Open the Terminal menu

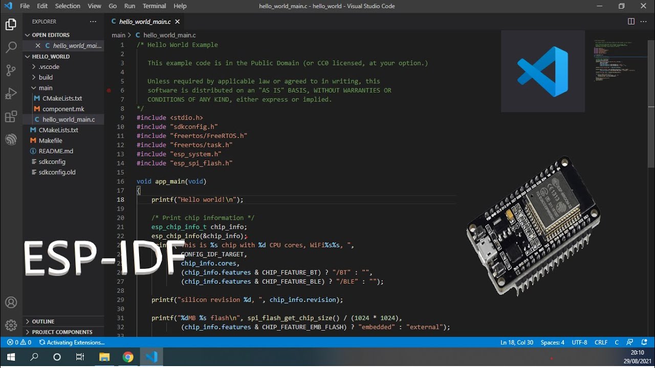tap(154, 6)
